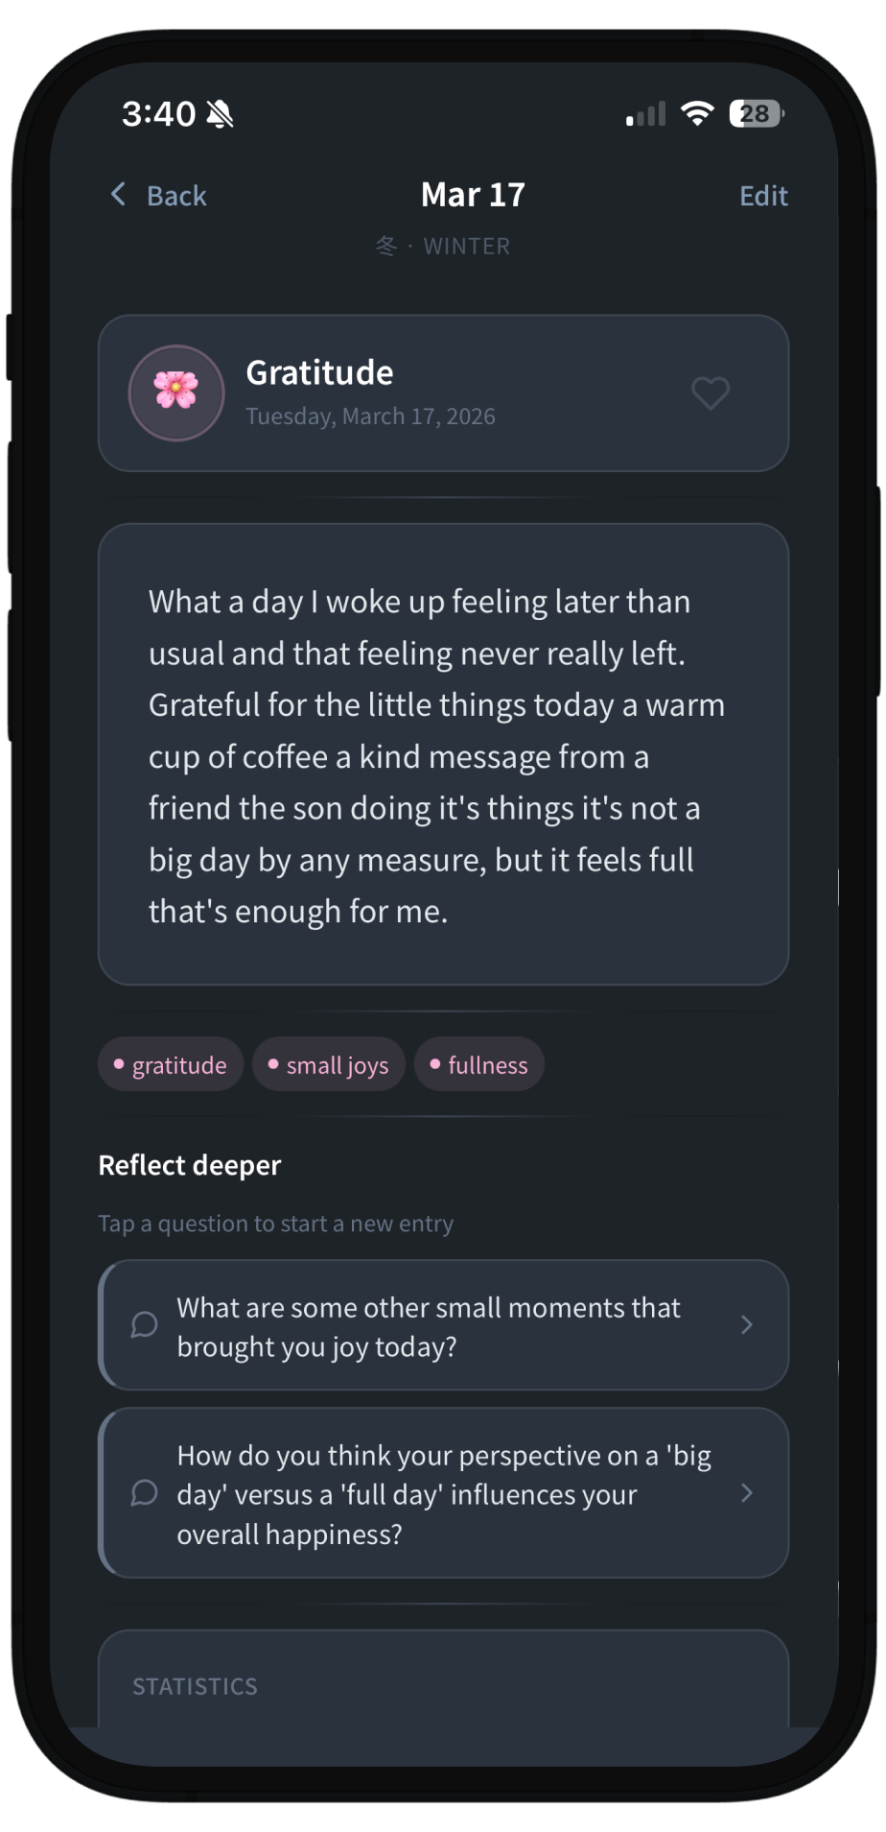Tap the Wi-Fi status icon

tap(697, 114)
